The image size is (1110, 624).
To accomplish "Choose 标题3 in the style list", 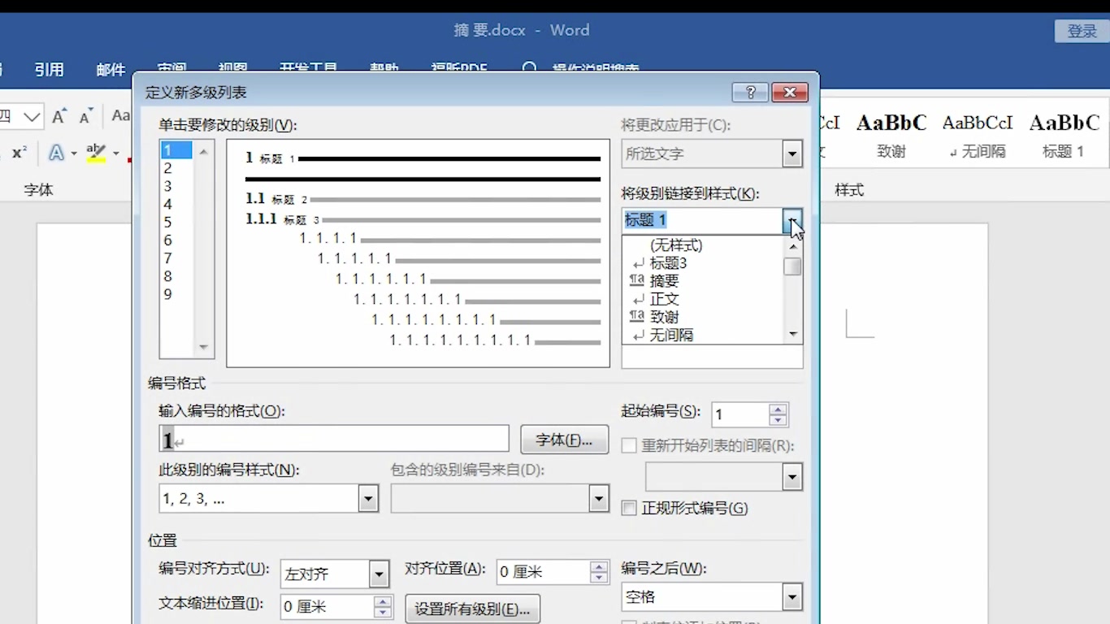I will pyautogui.click(x=668, y=262).
